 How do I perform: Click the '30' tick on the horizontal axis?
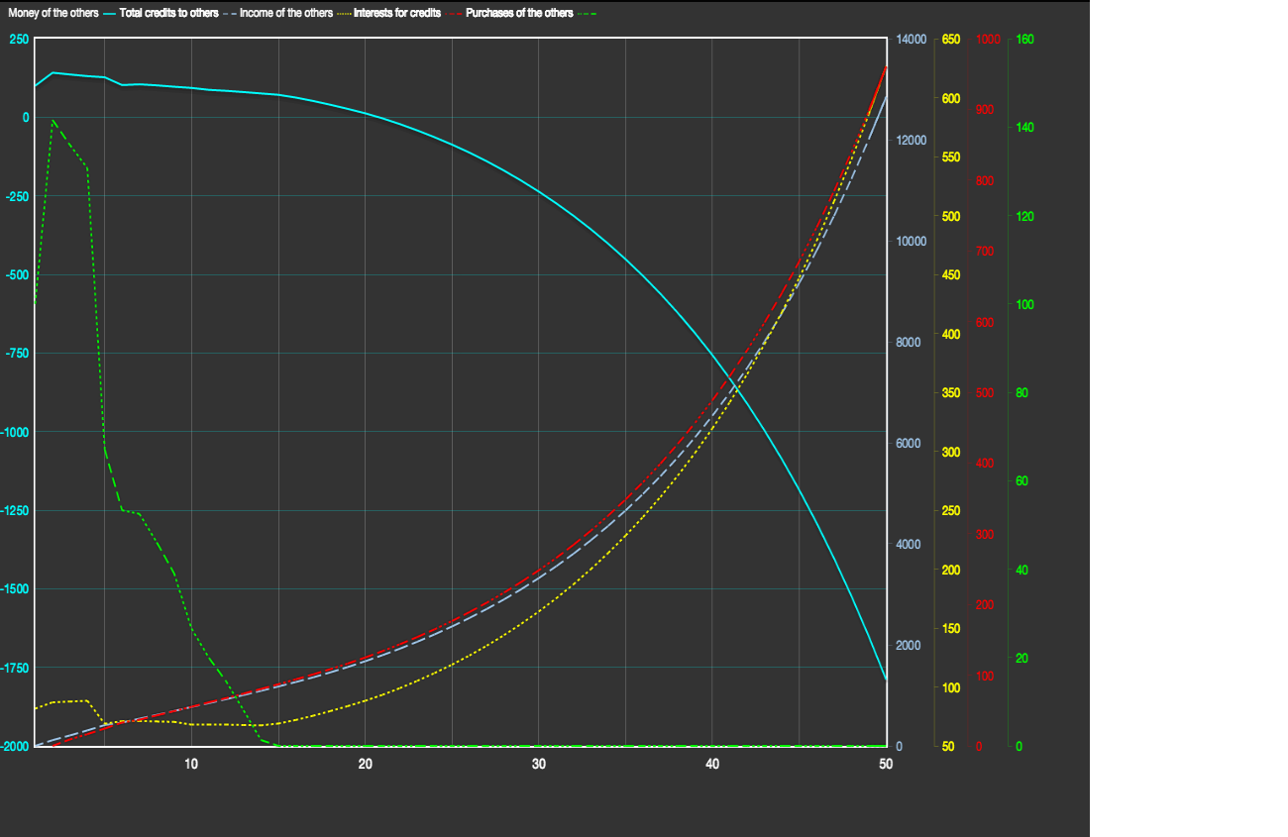point(539,764)
